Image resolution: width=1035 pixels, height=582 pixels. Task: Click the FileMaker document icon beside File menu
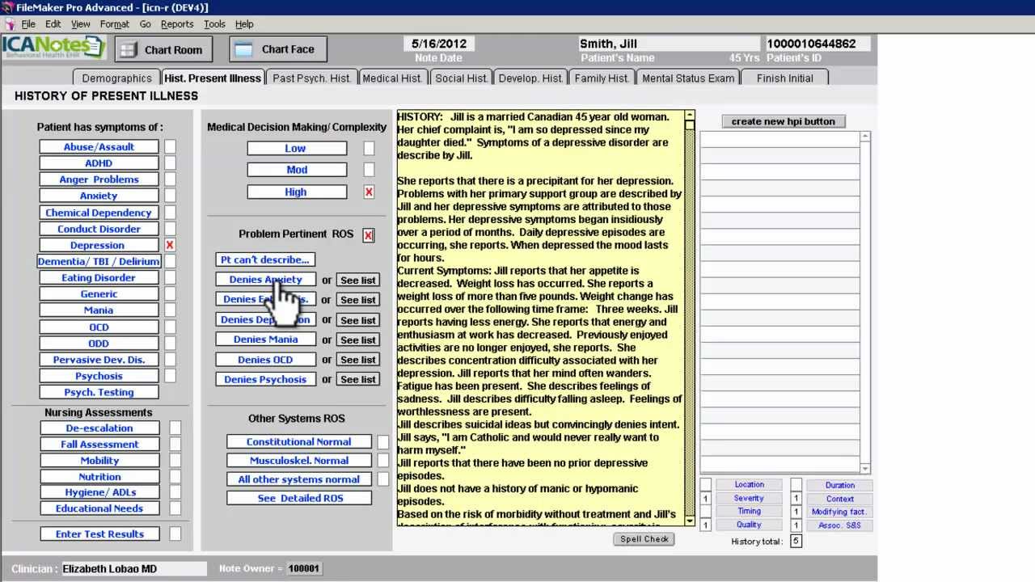pyautogui.click(x=10, y=24)
